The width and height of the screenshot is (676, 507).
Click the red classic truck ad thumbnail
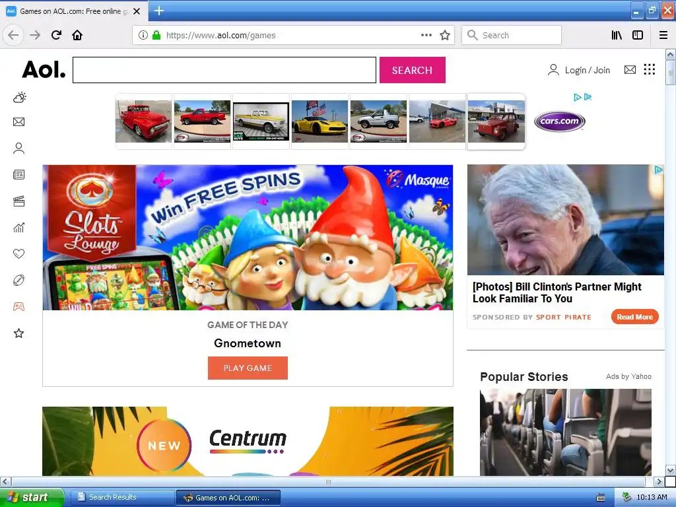143,121
